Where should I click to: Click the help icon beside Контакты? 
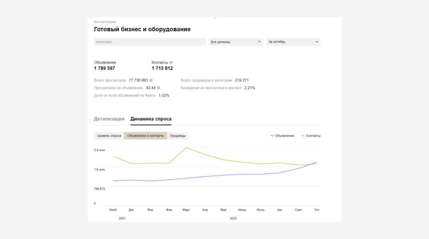tap(171, 62)
